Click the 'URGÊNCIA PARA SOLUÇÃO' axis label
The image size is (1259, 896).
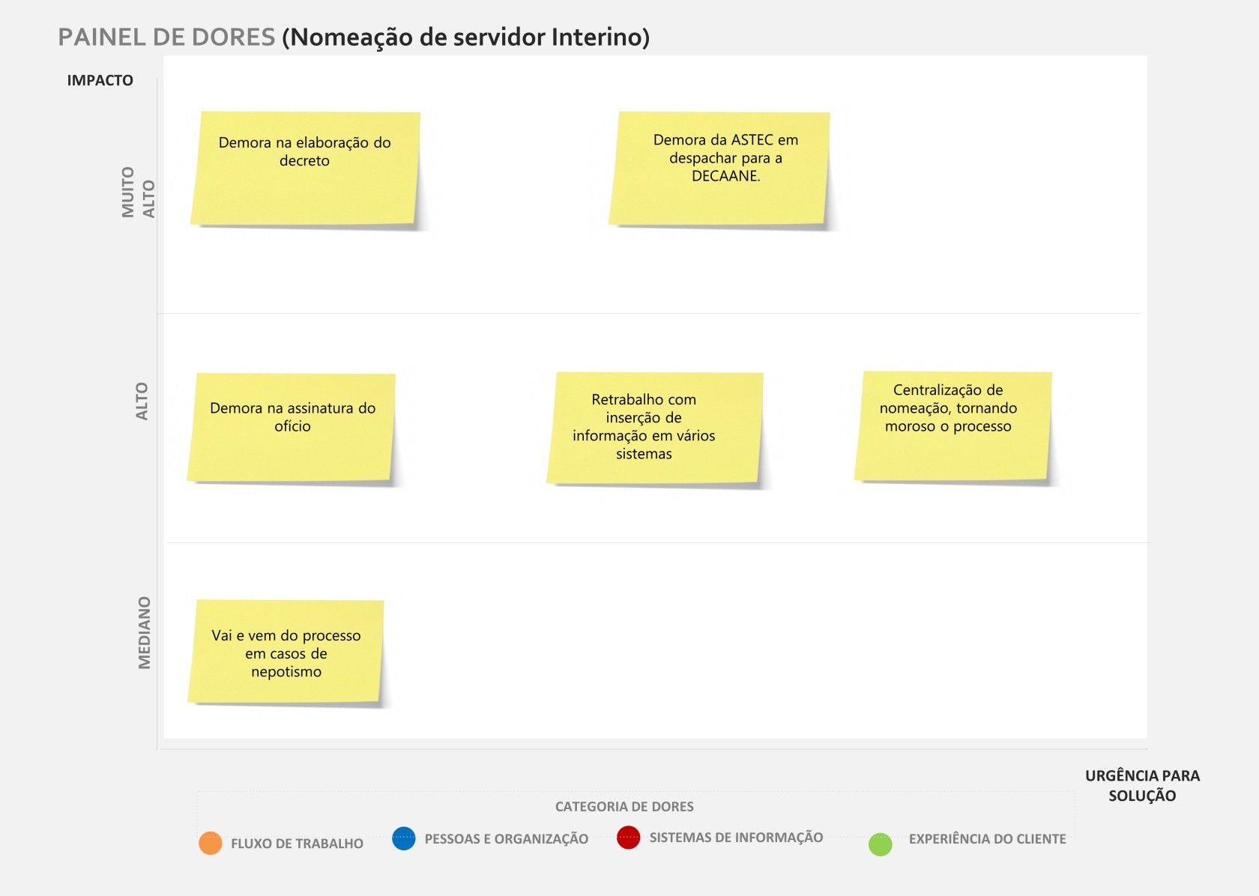pyautogui.click(x=1142, y=786)
